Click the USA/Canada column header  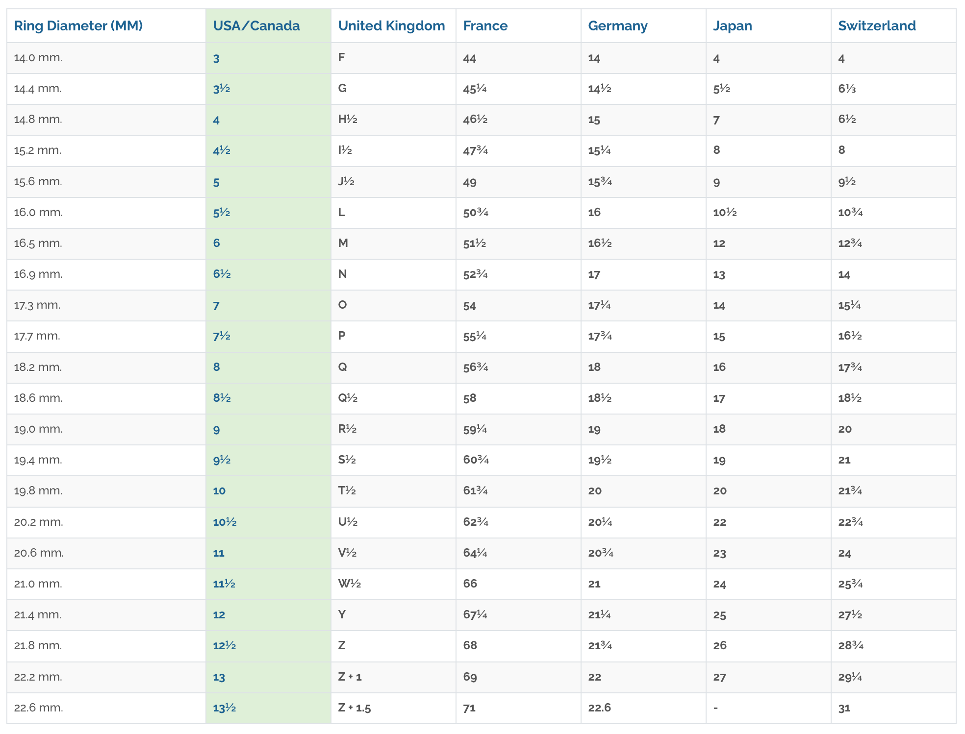coord(268,26)
